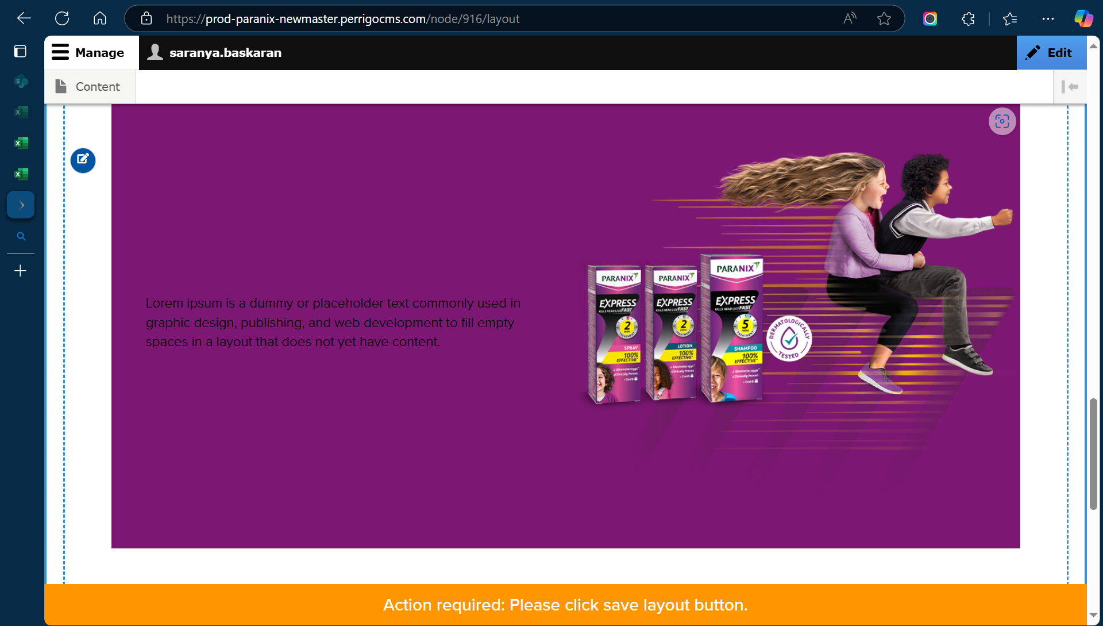Open Content in the admin toolbar

90,87
